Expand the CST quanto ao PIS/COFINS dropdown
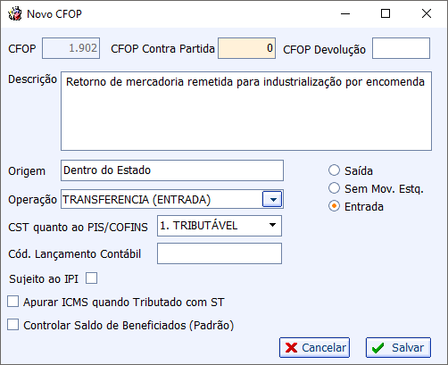Image resolution: width=448 pixels, height=365 pixels. click(x=272, y=225)
